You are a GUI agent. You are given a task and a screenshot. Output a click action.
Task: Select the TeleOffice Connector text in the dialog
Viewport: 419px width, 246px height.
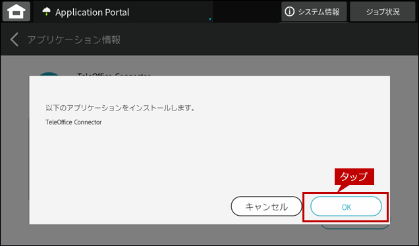coord(74,122)
